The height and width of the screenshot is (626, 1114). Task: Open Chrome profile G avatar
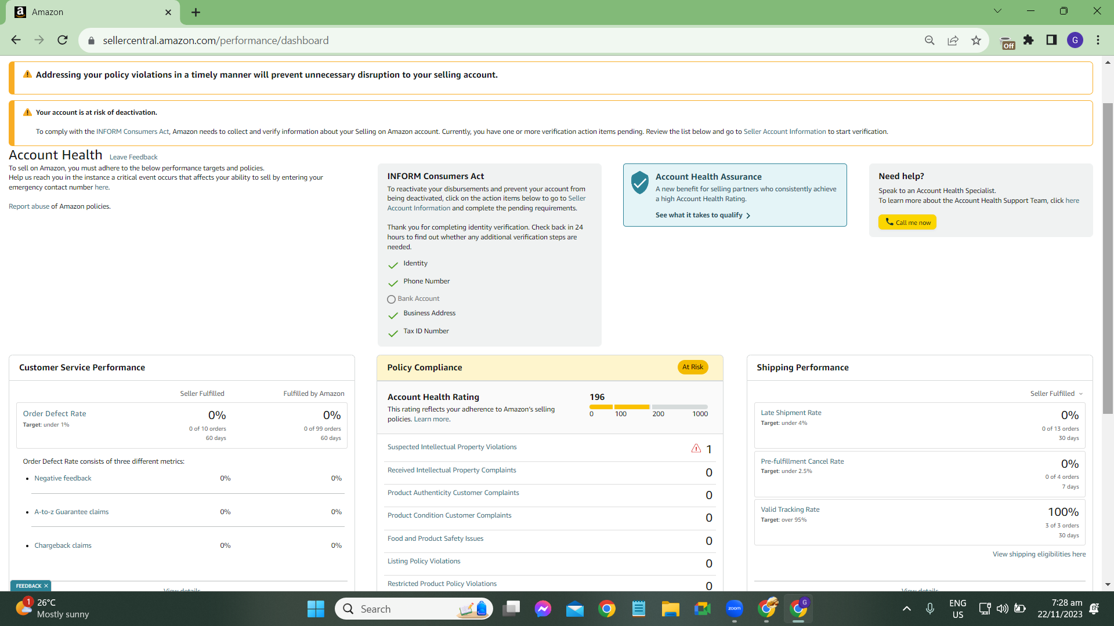[1075, 40]
